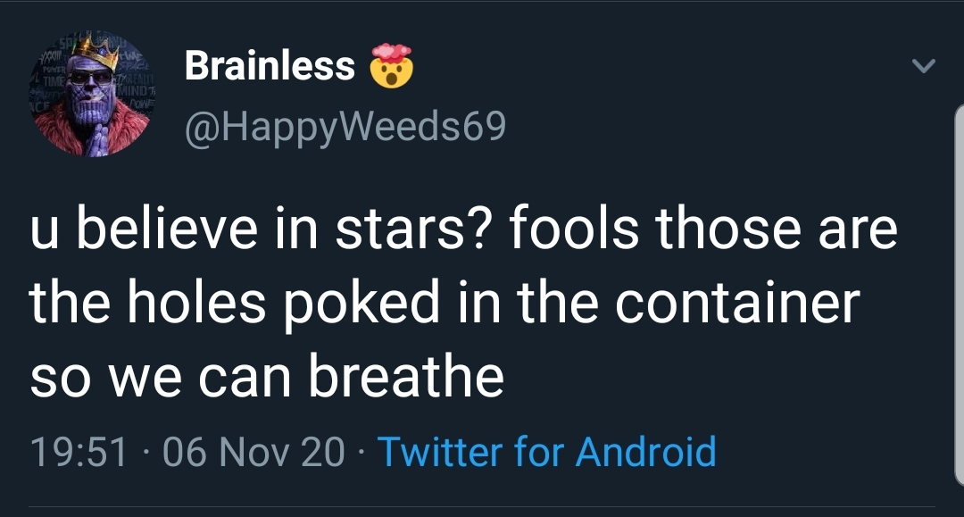Click the 06 Nov 20 date

pos(255,452)
